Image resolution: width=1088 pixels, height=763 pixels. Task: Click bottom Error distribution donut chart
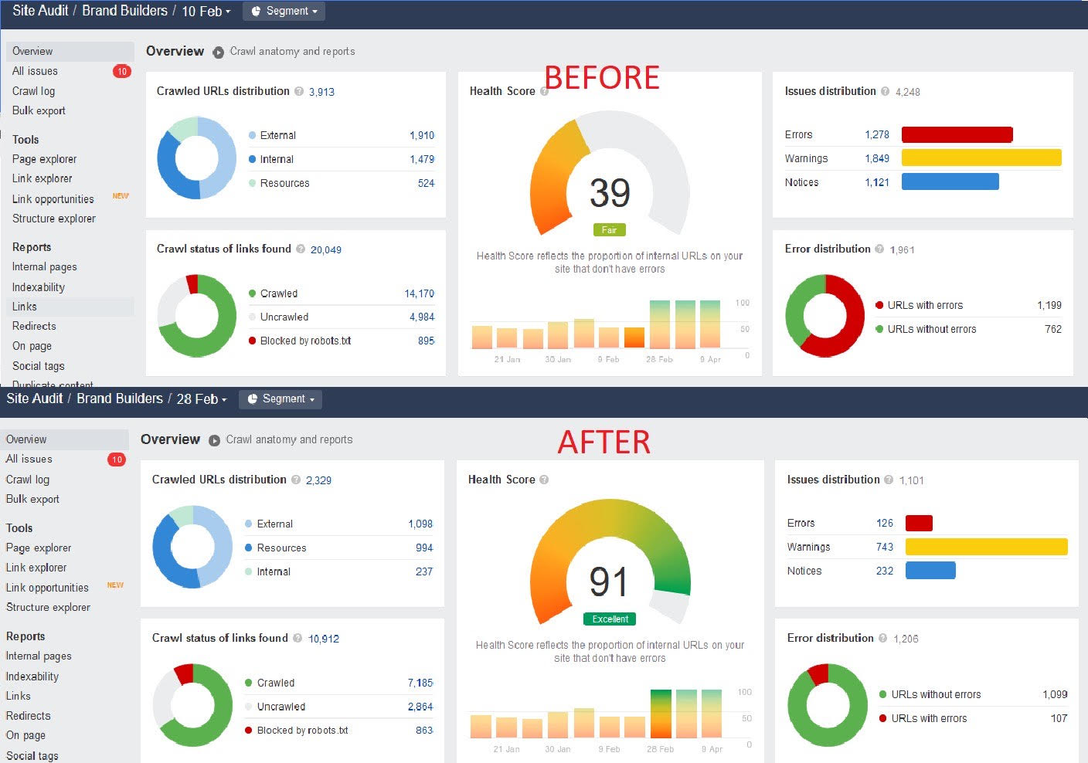pos(828,705)
